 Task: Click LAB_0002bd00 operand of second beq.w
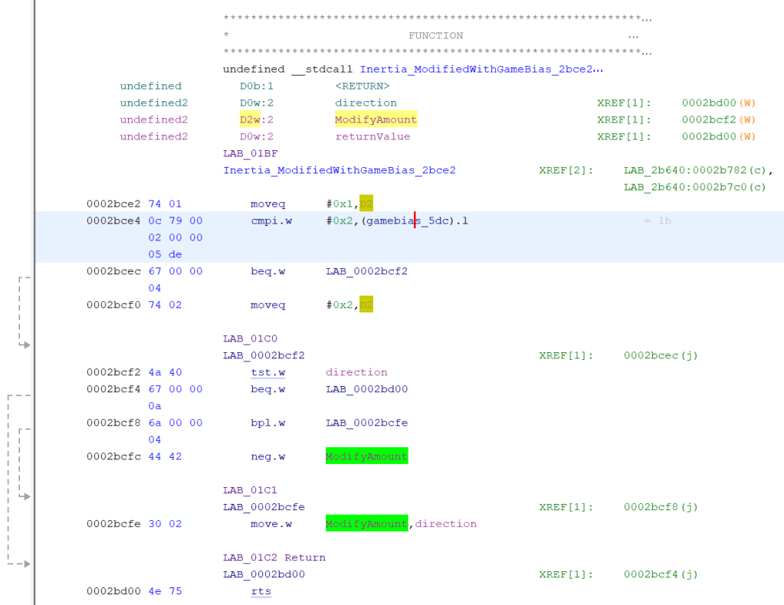pos(366,389)
